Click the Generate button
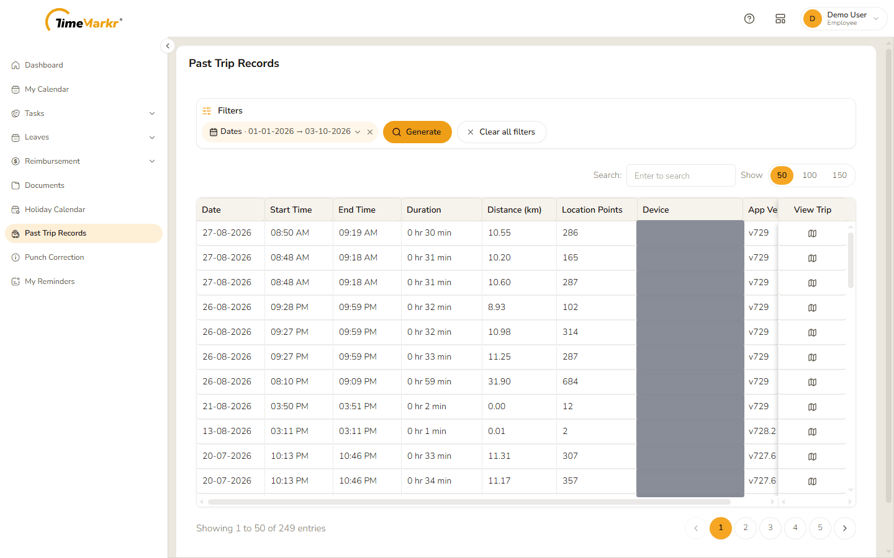 coord(417,132)
